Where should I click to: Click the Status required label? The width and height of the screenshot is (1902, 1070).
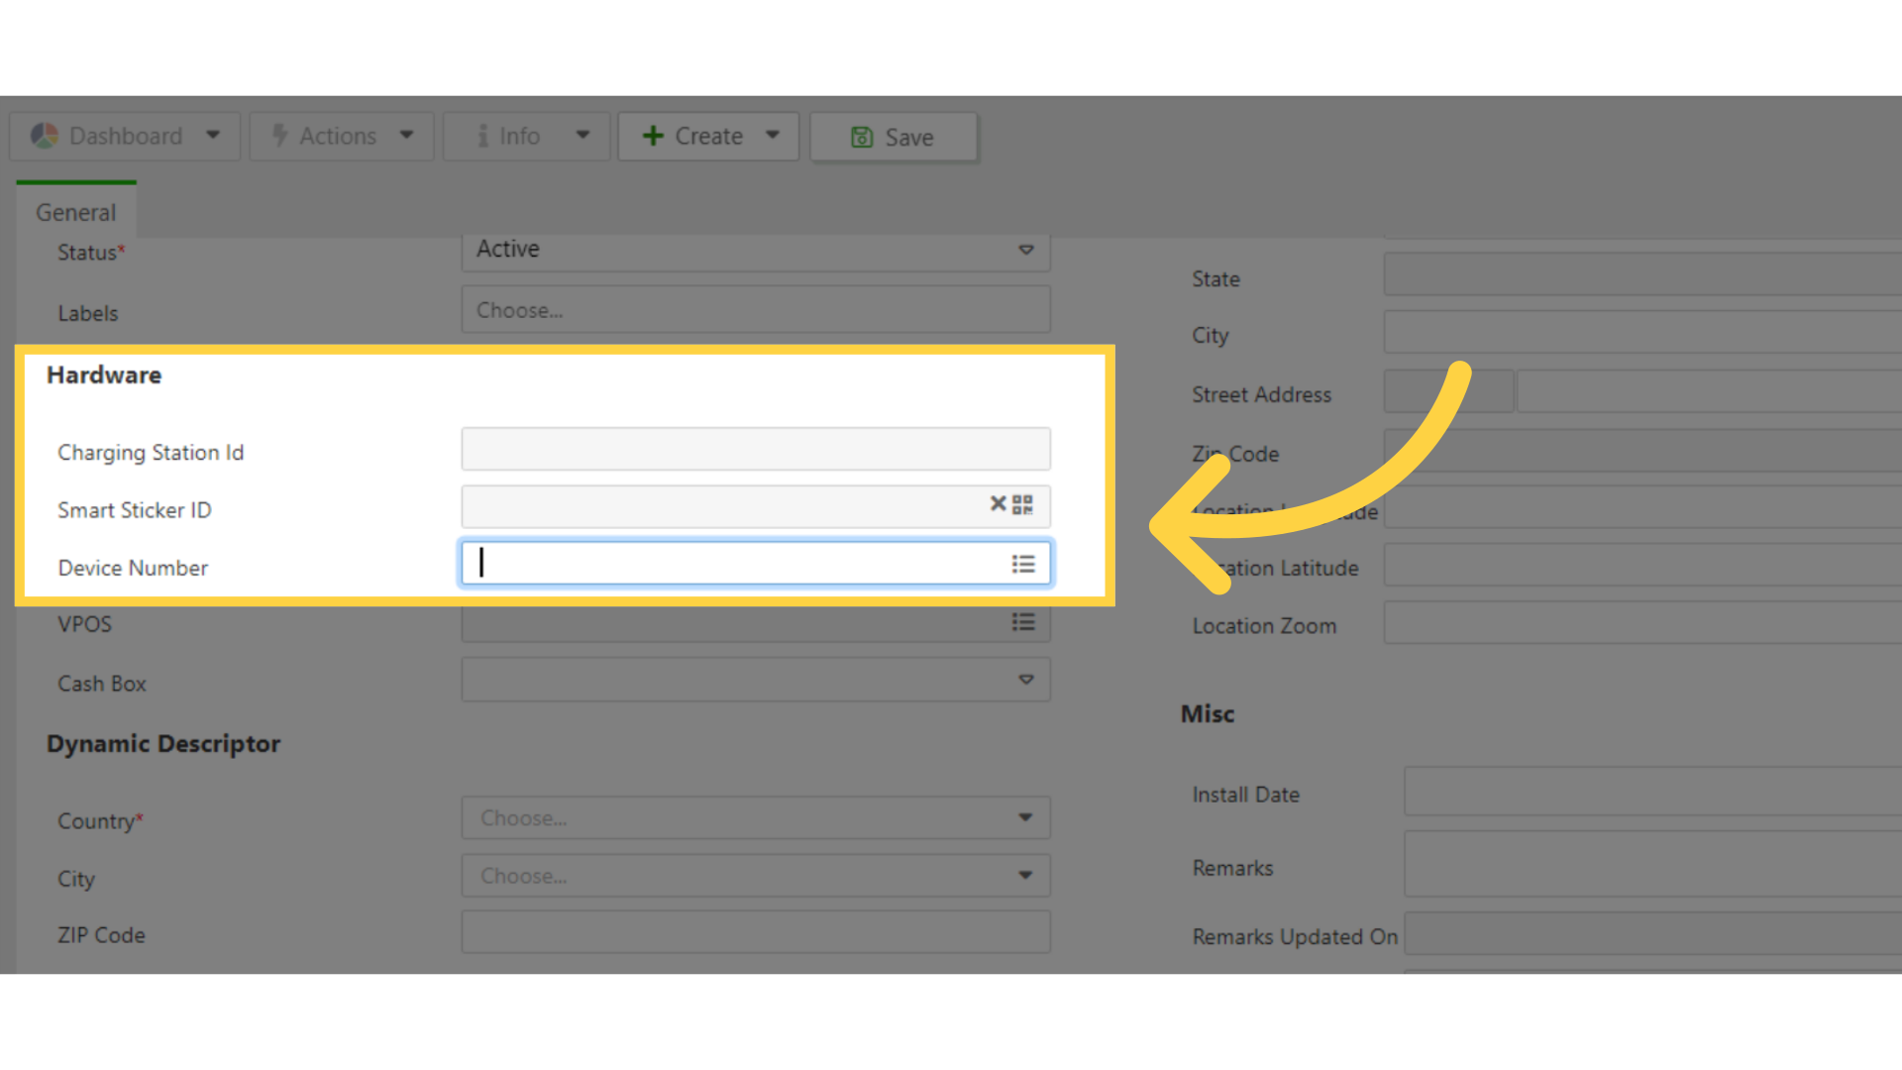91,253
